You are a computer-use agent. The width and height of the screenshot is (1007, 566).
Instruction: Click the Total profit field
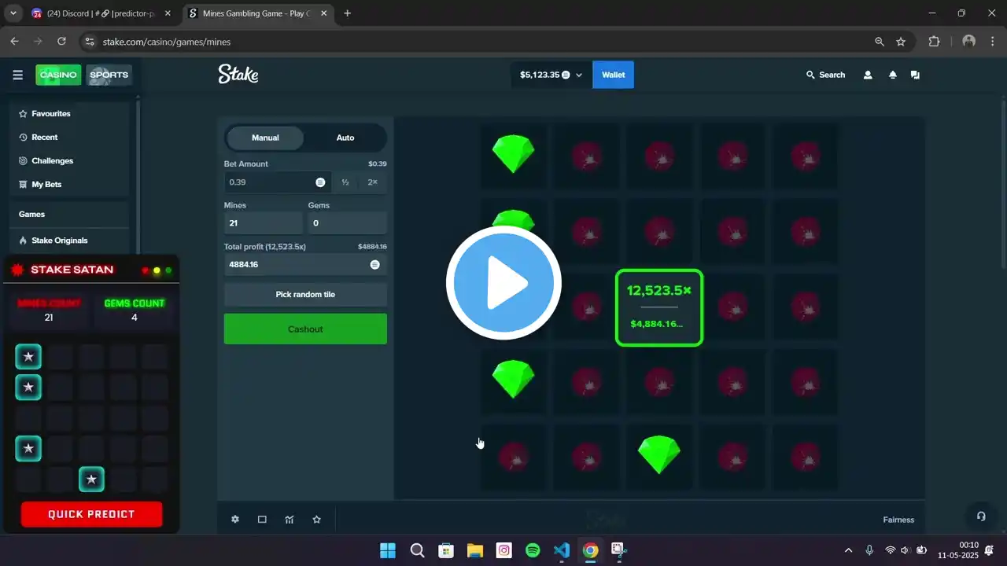[305, 264]
